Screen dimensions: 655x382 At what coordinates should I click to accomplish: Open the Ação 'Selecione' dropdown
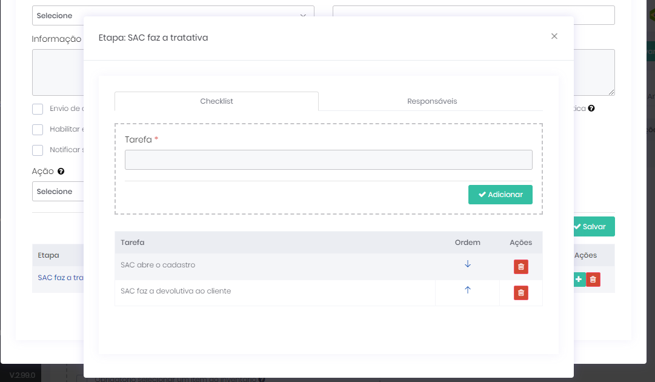click(x=58, y=192)
